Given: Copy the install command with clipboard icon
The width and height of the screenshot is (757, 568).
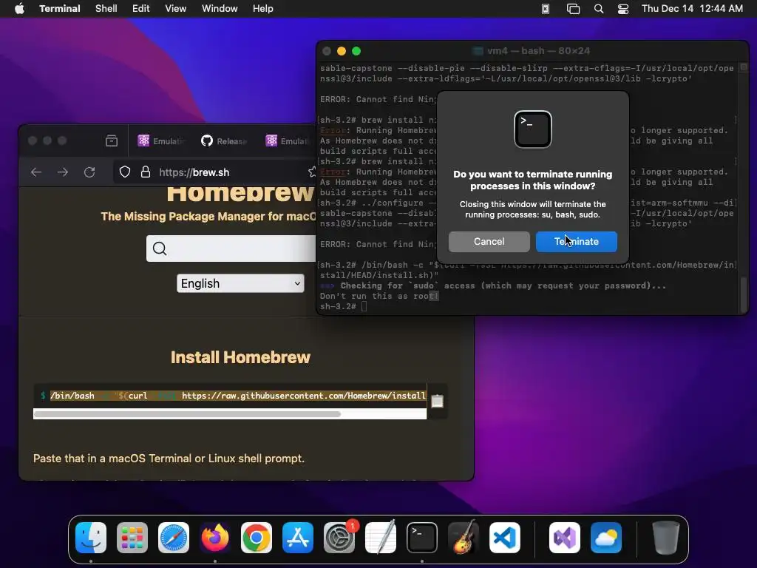Looking at the screenshot, I should click(x=438, y=401).
